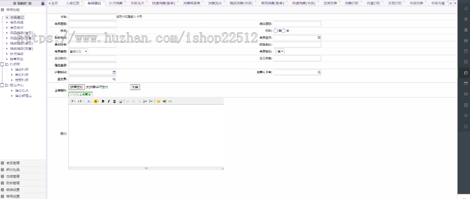Click the gear icon in dark sidebar
470x199 pixels.
pos(465,115)
